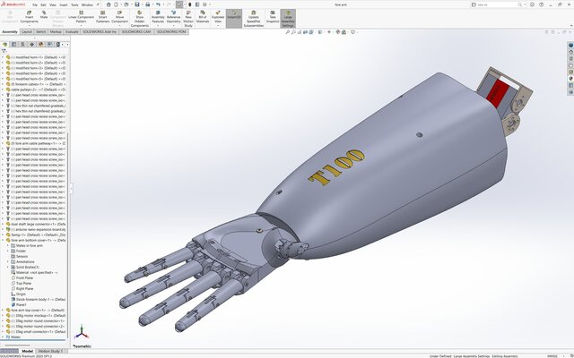
Task: Click Zoom to Fit in view toolbar
Action: (x=287, y=32)
